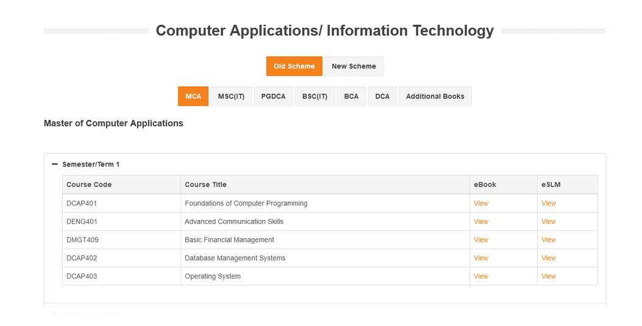This screenshot has height=326, width=642.
Task: Open the MSC(IT) tab
Action: tap(231, 96)
